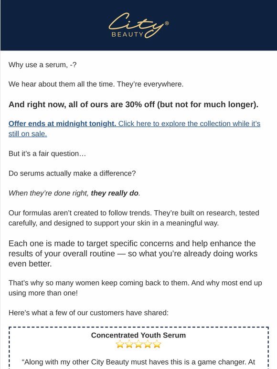Screen dimensions: 277x369
Task: Click the City Beauty logo
Action: pos(138,25)
